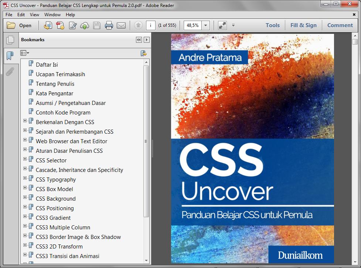Click the Open folder icon
361x268 pixels.
click(11, 25)
